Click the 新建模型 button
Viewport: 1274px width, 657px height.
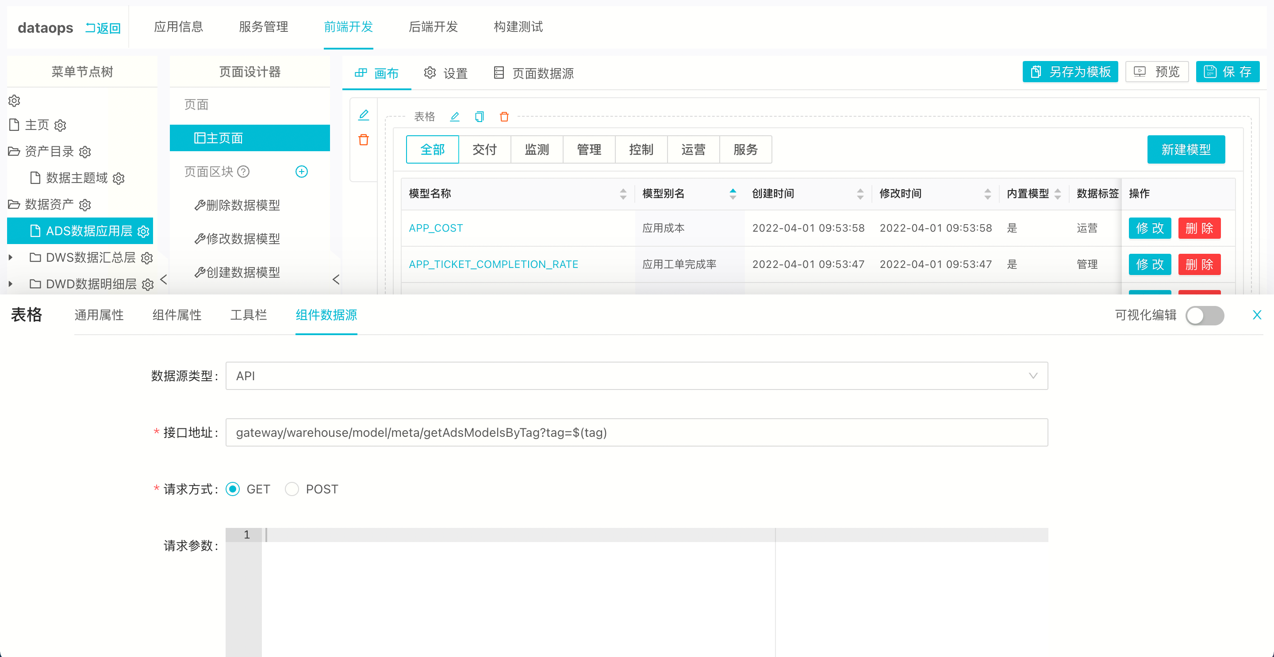coord(1186,149)
